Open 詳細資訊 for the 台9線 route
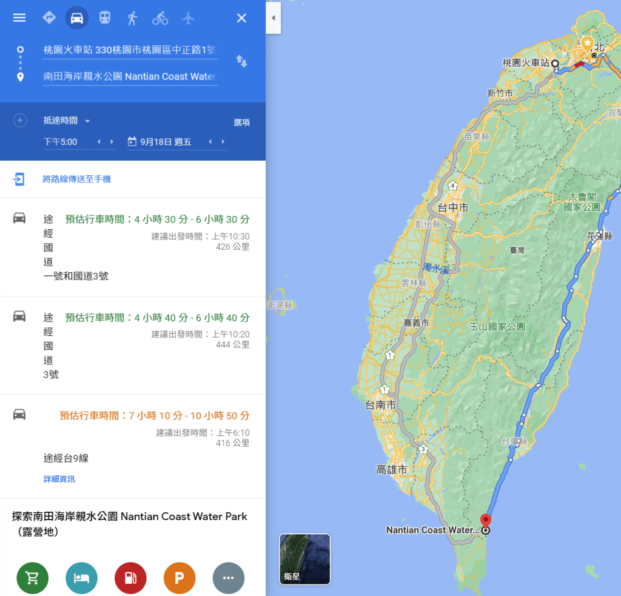 pos(59,479)
